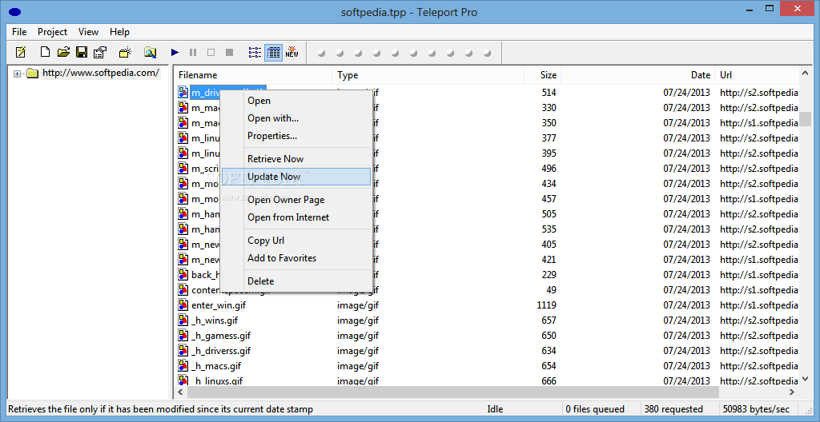Select http://www.softpedia.com/ in the tree
The image size is (820, 422).
click(x=100, y=73)
